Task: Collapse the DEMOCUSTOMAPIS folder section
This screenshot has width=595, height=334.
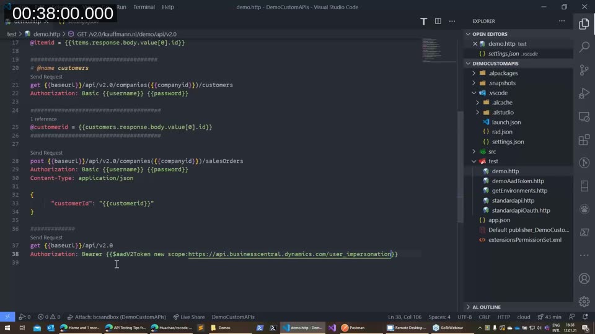Action: (x=495, y=64)
